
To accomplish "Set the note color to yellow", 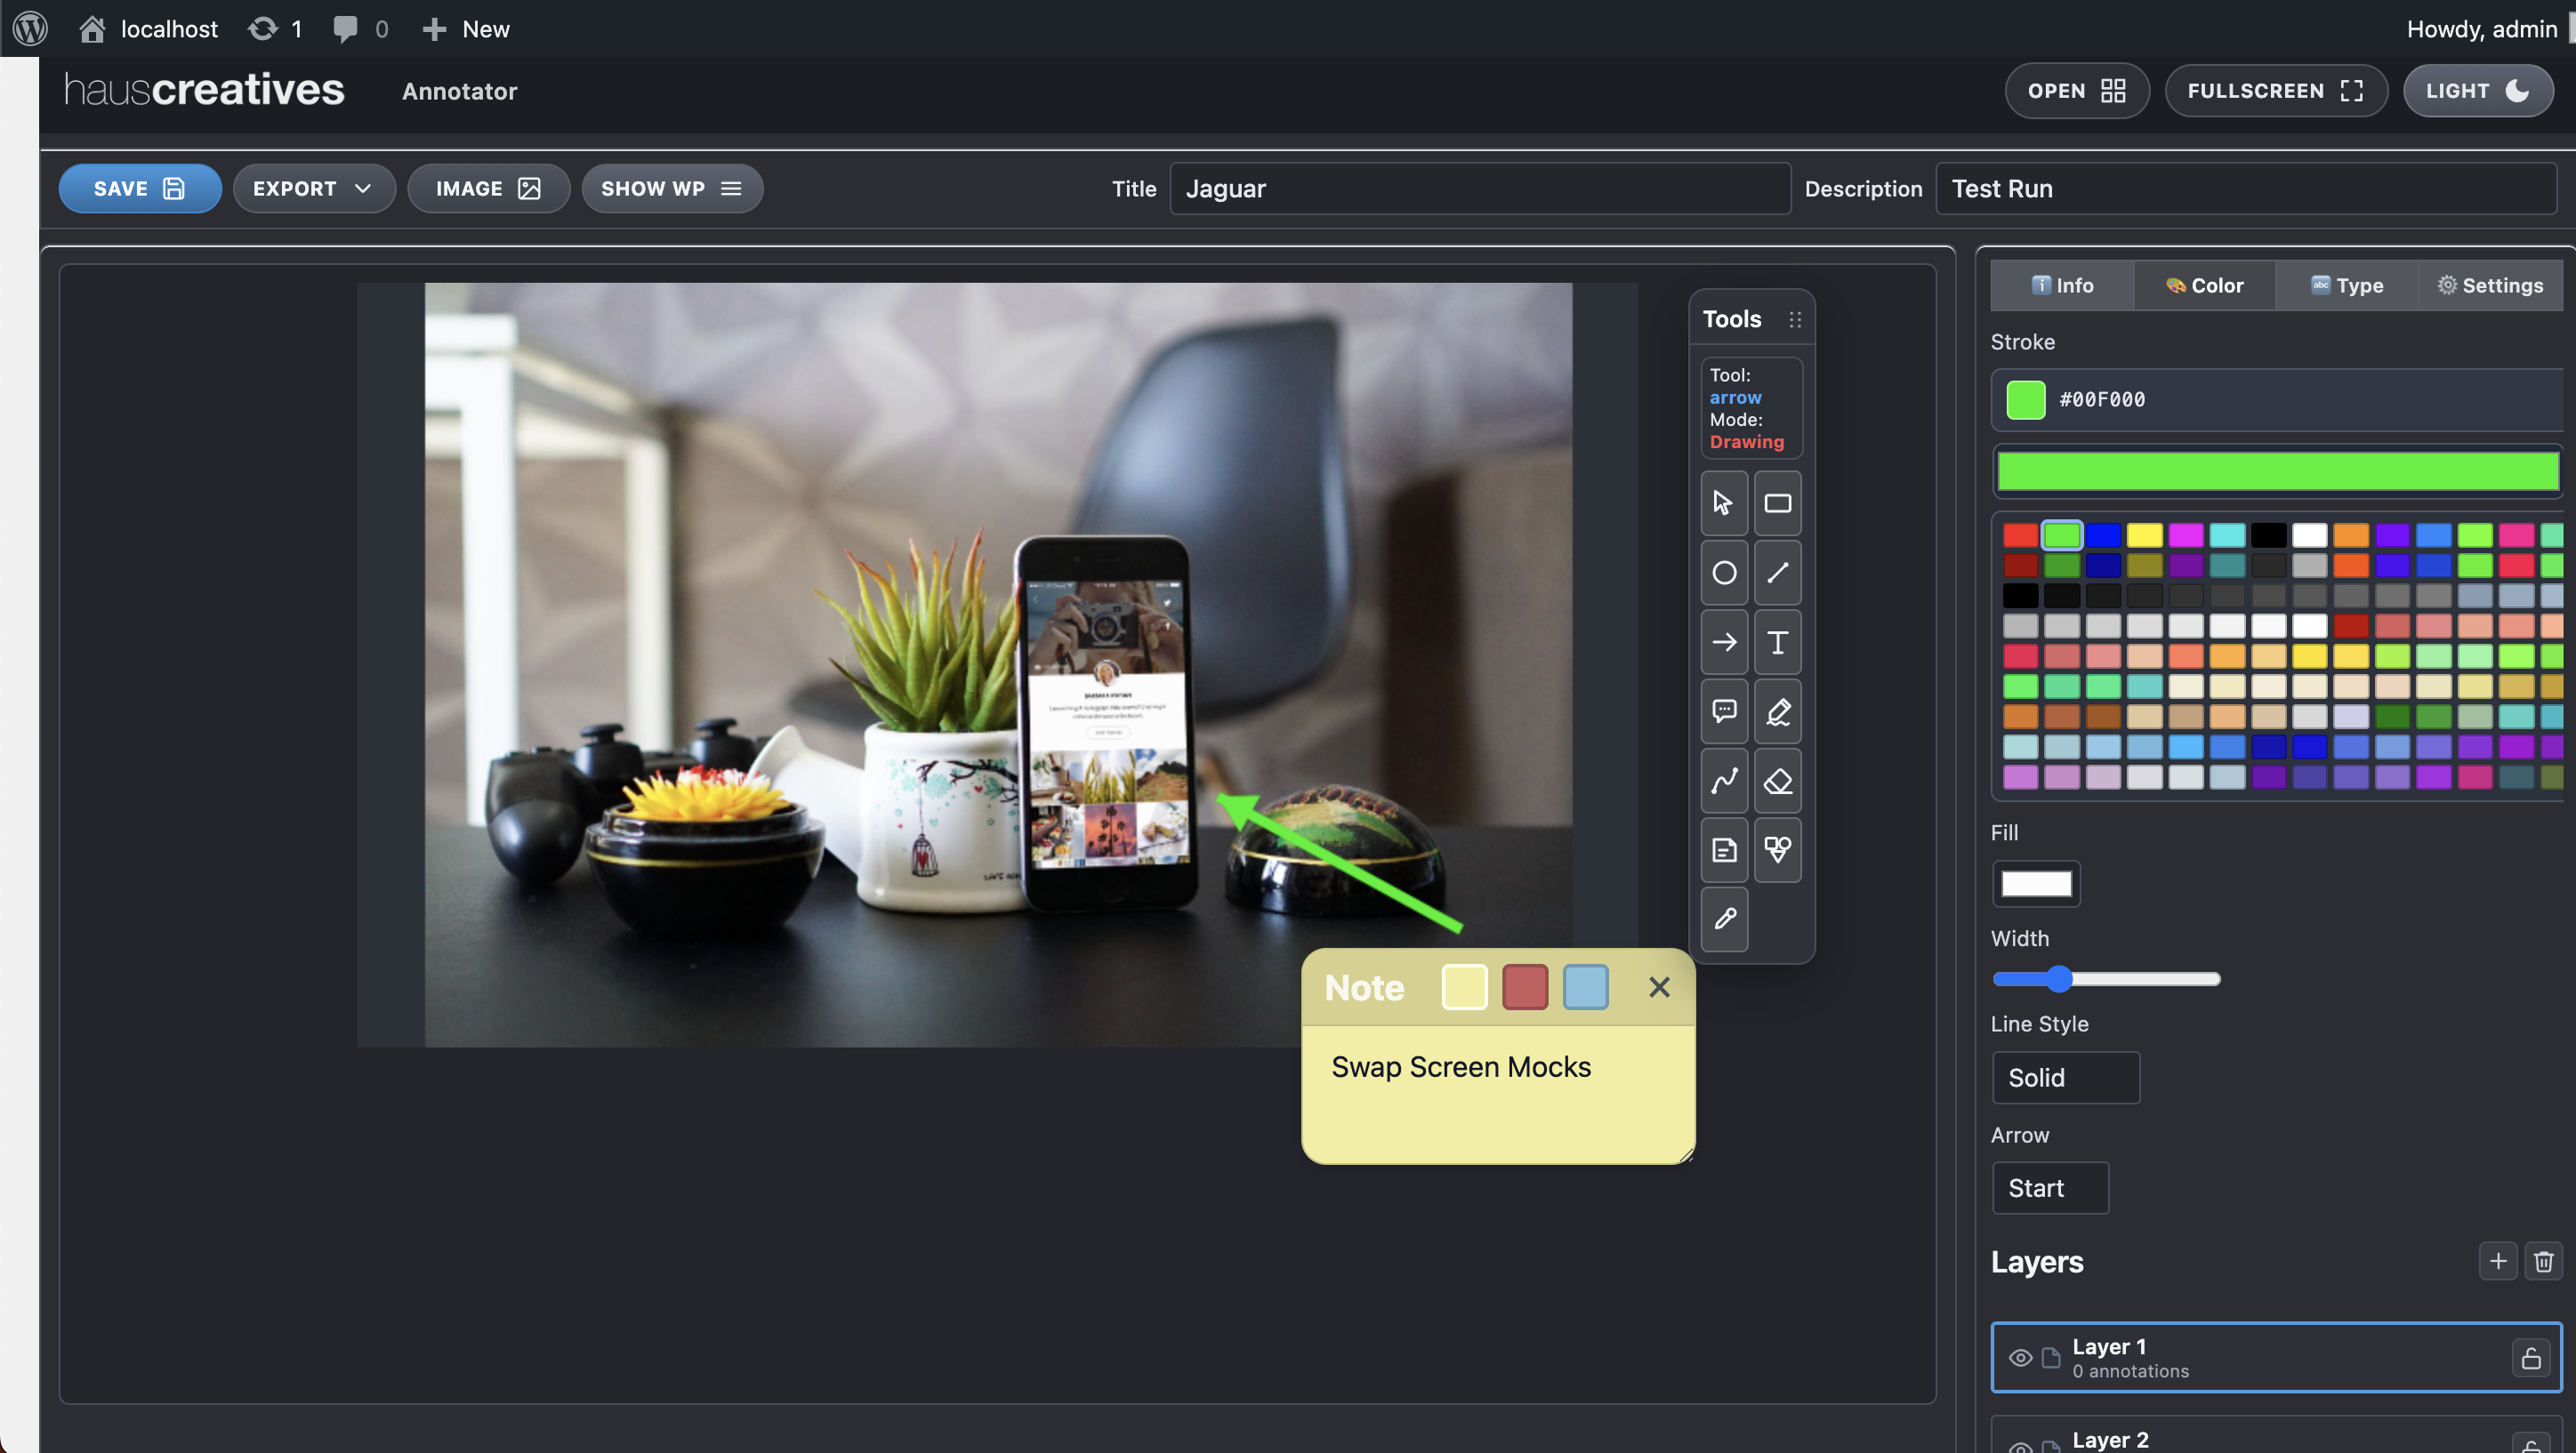I will [1464, 987].
